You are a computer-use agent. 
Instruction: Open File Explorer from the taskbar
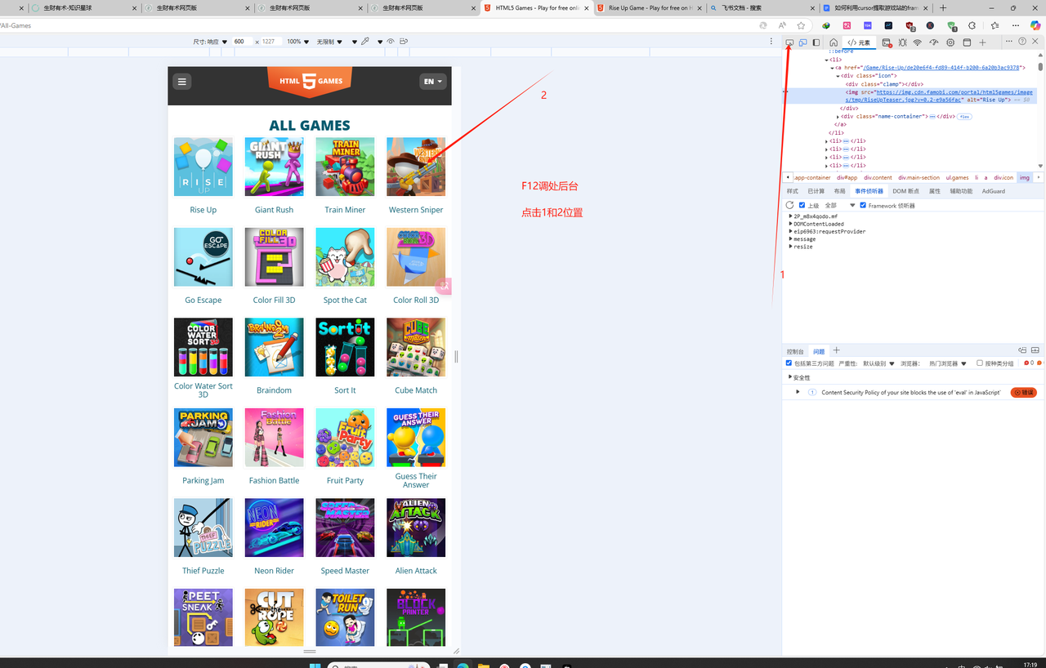tap(483, 666)
